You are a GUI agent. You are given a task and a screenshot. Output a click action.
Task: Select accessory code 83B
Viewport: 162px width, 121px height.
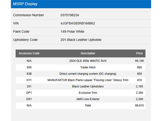pos(29,74)
